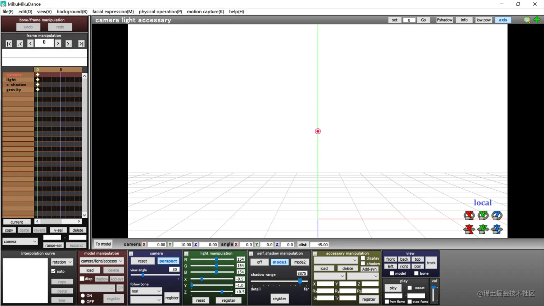Viewport: 544px width, 306px height.
Task: Jump to the first frame
Action: point(9,44)
